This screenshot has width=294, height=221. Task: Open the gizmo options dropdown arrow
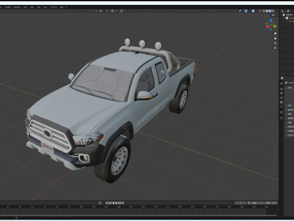(249, 11)
